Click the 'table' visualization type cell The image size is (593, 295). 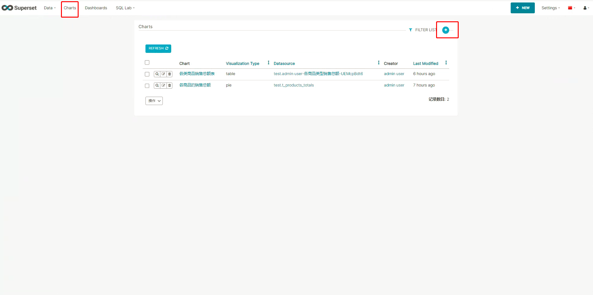click(x=231, y=74)
